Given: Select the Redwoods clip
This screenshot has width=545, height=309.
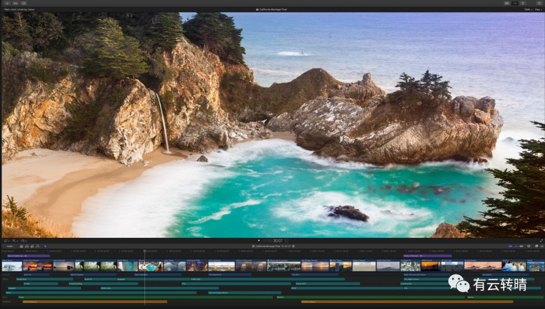Looking at the screenshot, I should tap(96, 265).
